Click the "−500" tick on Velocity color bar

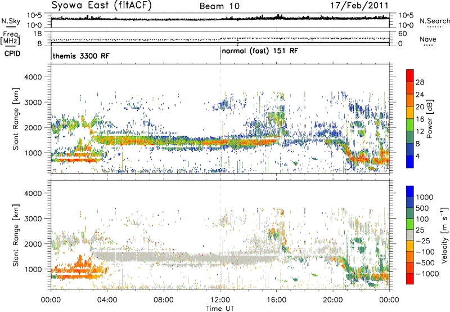click(x=425, y=263)
